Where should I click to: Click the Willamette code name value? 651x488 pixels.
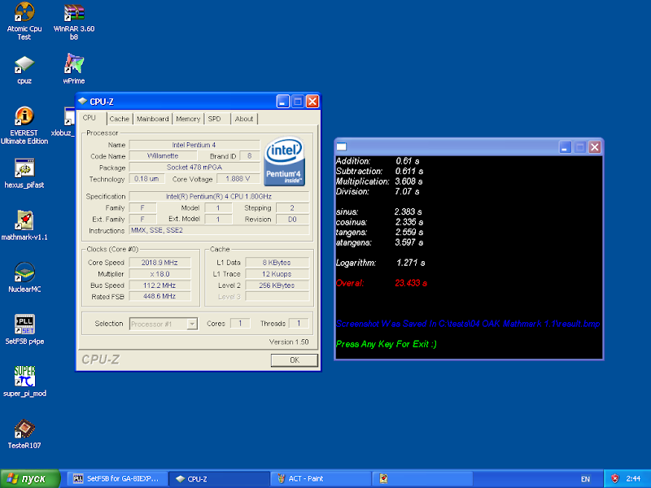[x=163, y=156]
